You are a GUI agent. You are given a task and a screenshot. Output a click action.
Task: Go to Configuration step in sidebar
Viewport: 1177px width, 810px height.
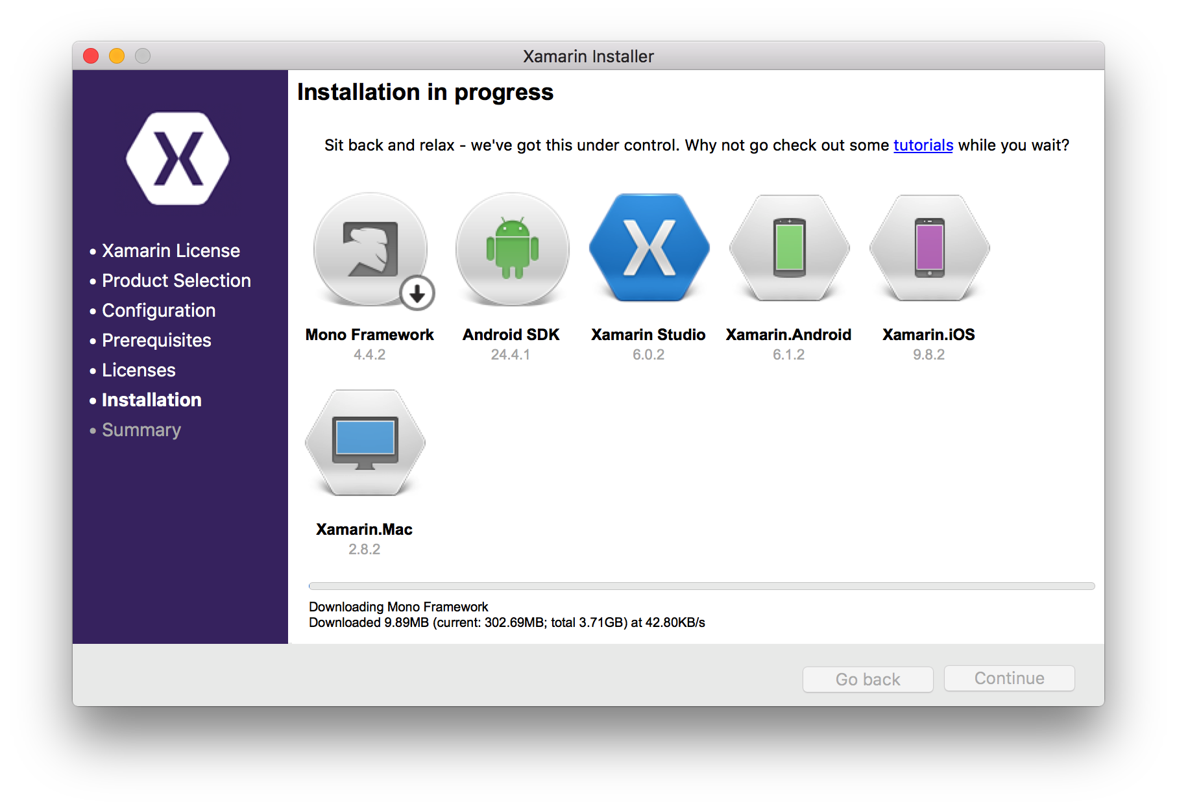(x=158, y=310)
